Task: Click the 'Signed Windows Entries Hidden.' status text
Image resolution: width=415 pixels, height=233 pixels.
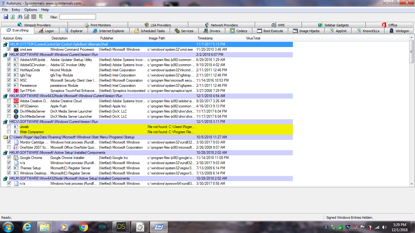Action: 349,218
